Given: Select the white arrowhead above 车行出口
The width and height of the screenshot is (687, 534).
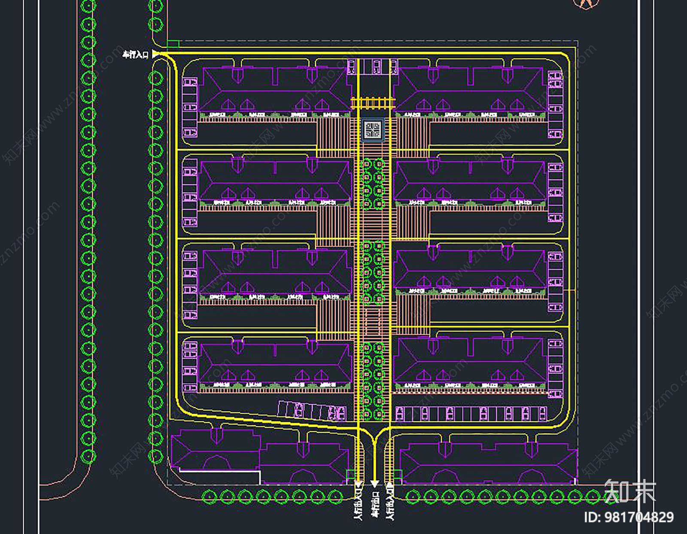Looking at the screenshot, I should coord(374,484).
